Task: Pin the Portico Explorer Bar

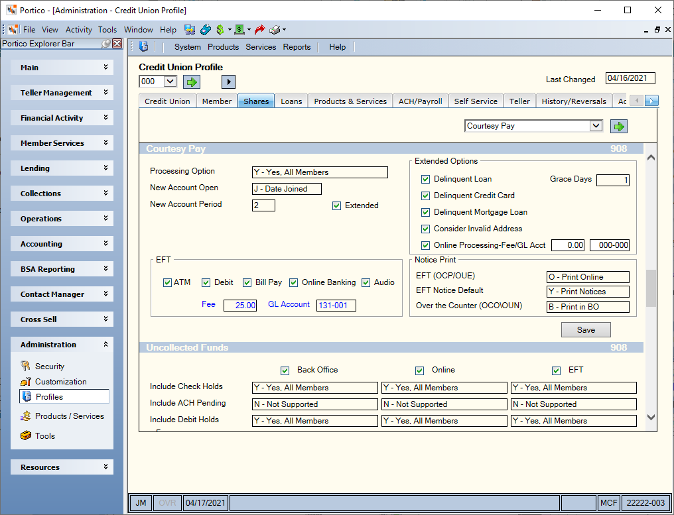Action: coord(105,44)
